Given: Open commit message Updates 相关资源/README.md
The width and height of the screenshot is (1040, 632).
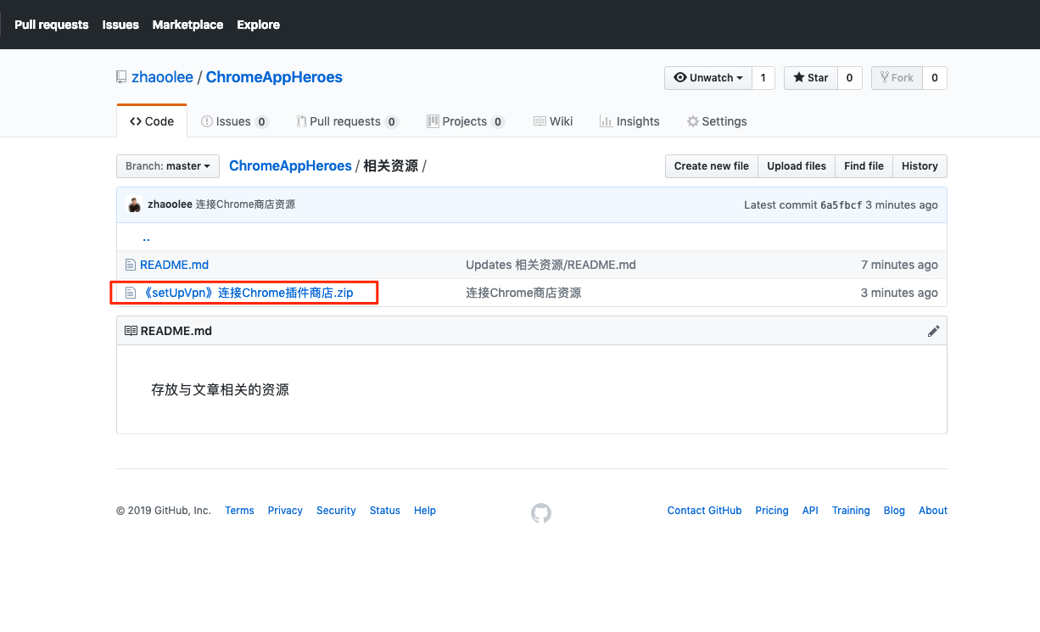Looking at the screenshot, I should 551,265.
